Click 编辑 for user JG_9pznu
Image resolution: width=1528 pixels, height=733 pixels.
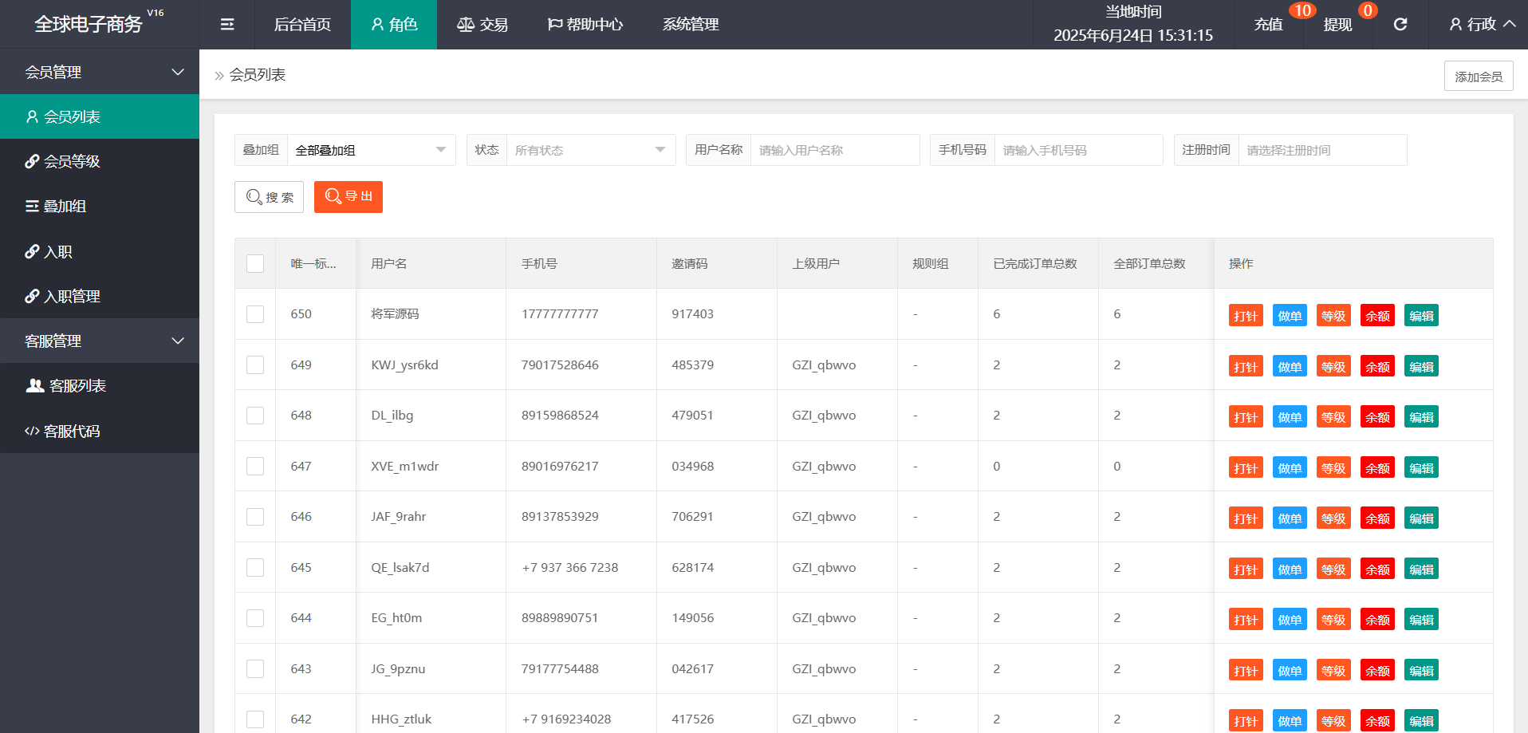point(1421,671)
